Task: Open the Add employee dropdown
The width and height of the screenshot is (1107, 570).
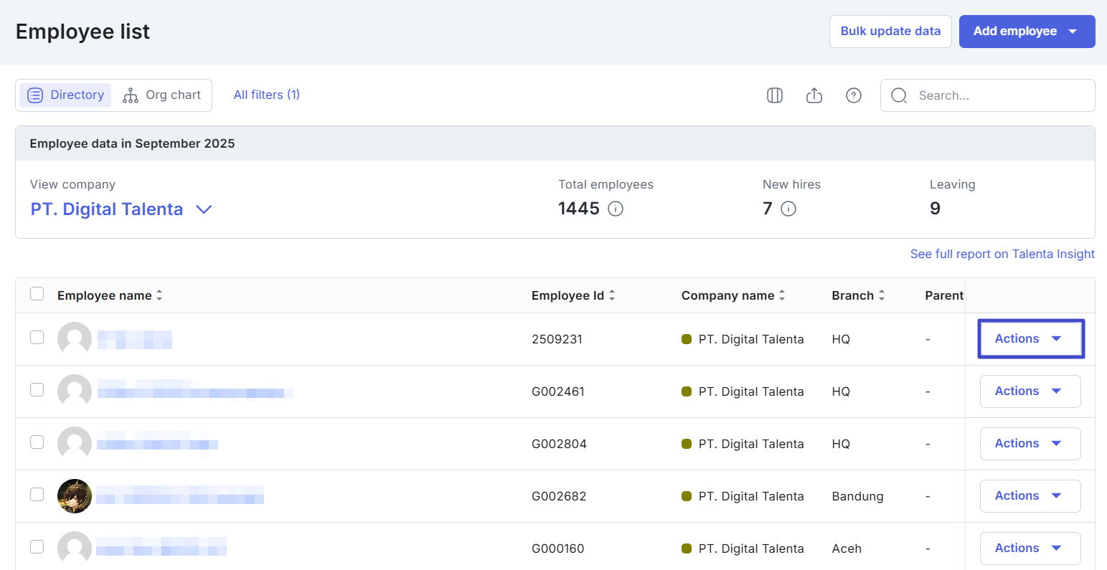Action: click(1027, 32)
